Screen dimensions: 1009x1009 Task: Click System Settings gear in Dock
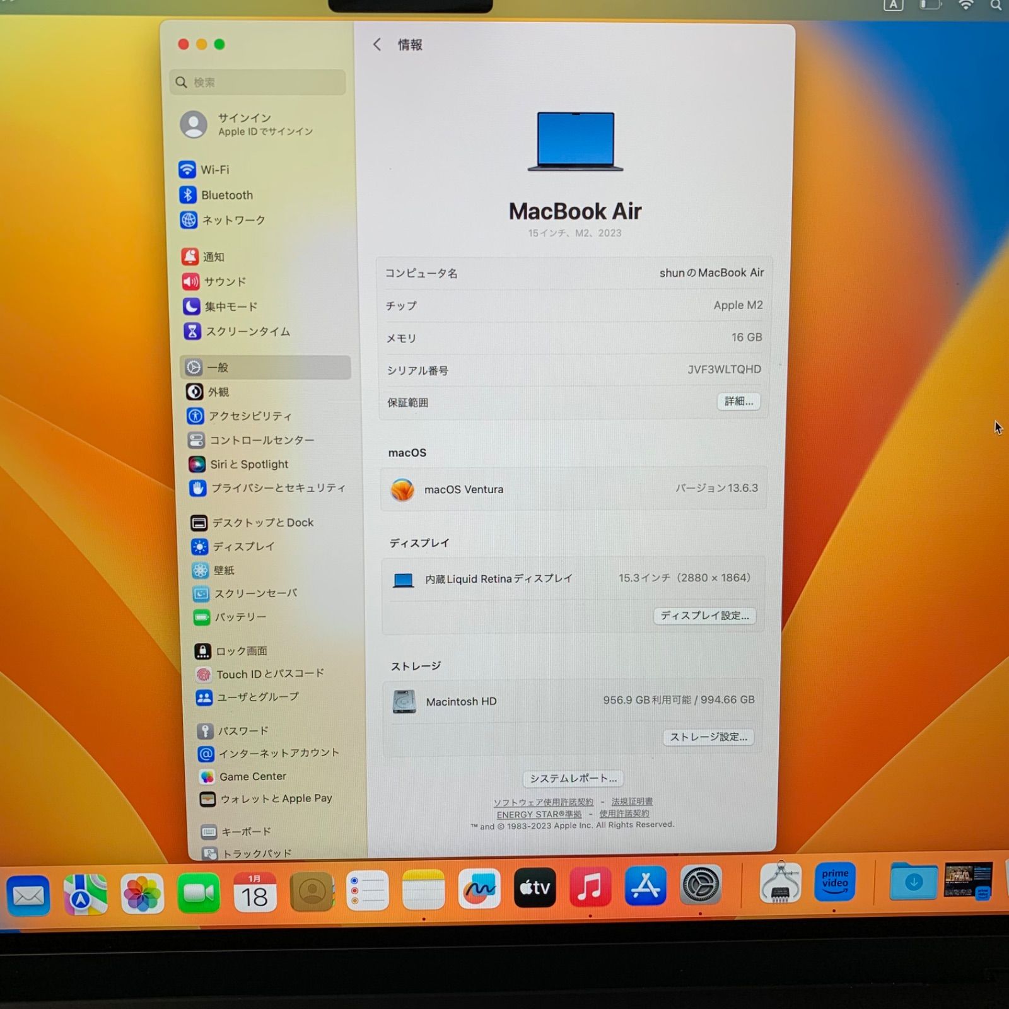click(x=701, y=884)
